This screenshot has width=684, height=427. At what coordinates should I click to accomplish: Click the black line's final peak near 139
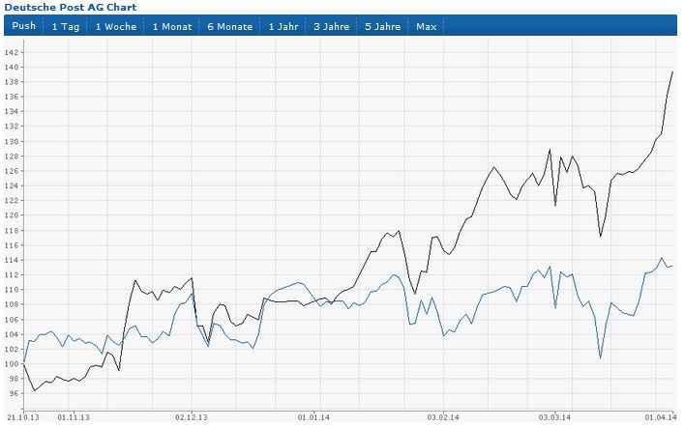tap(672, 71)
